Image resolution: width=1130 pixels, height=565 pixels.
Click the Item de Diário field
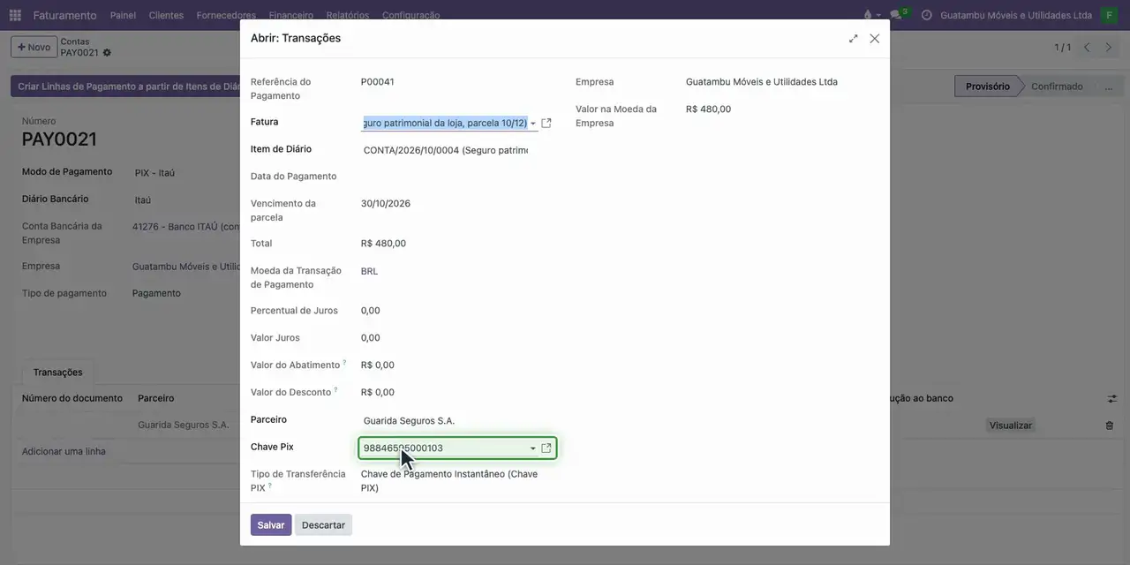446,150
